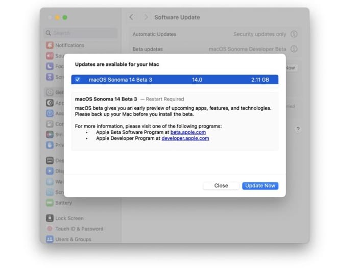The image size is (360, 268).
Task: Open Battery settings in sidebar
Action: point(64,203)
